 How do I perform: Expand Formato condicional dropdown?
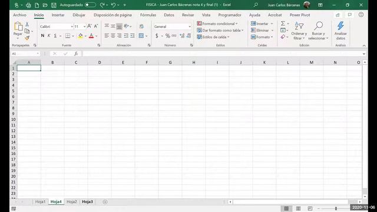(237, 24)
